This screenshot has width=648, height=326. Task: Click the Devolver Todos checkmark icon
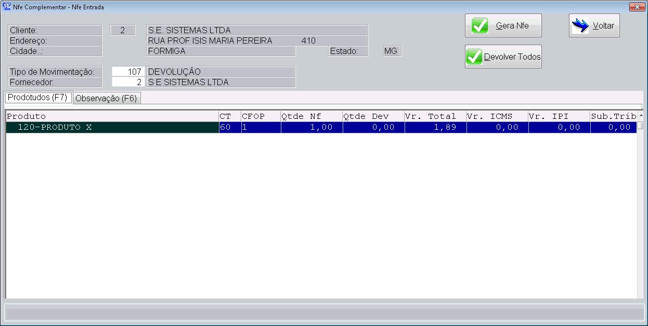474,57
